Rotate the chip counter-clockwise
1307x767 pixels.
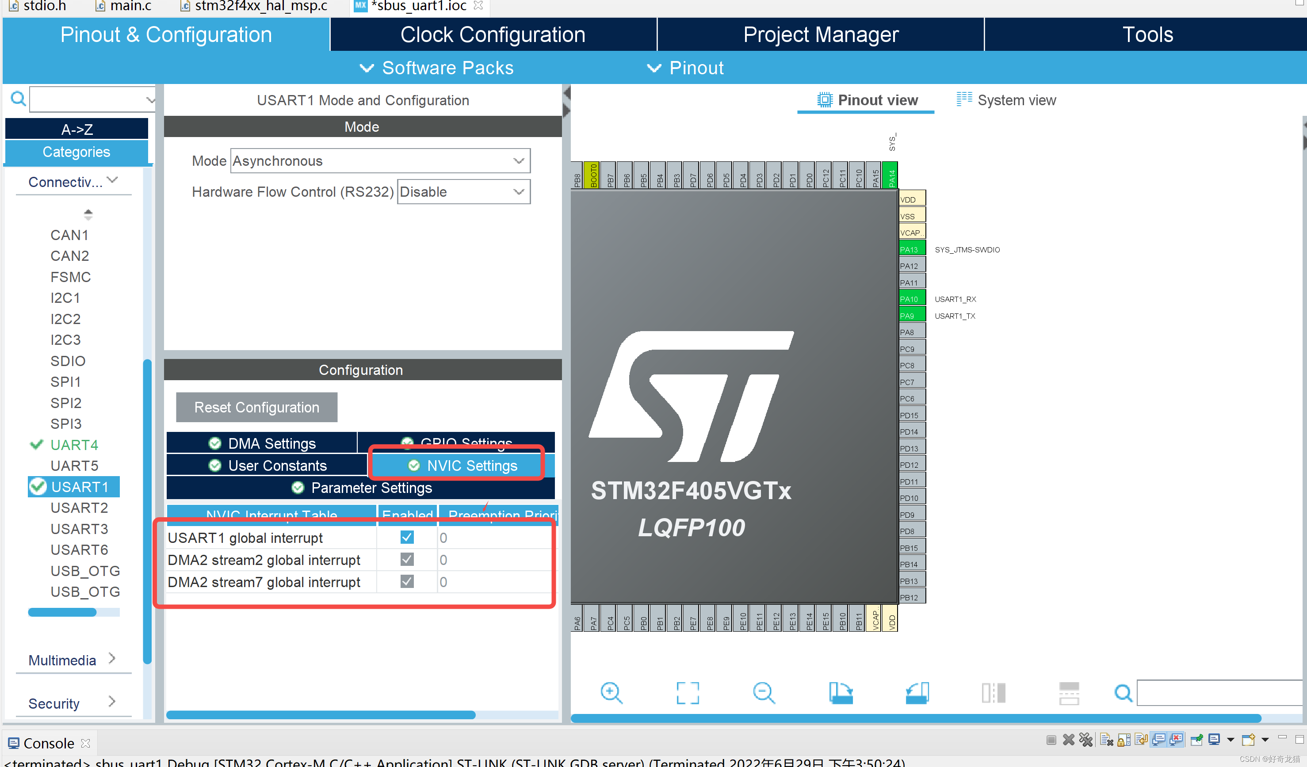click(x=917, y=692)
